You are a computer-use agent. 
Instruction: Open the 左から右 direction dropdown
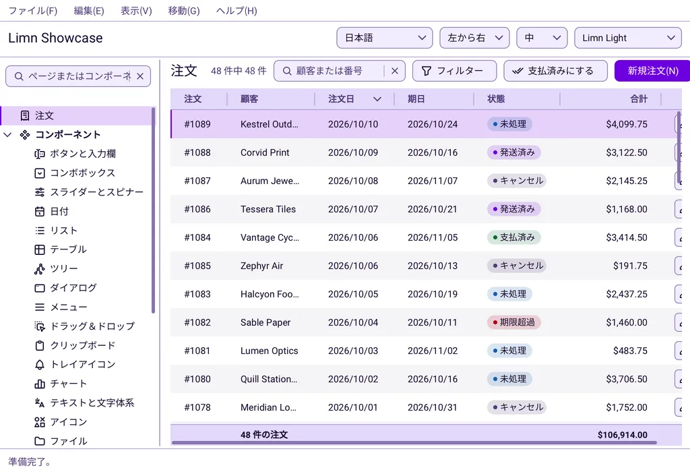[474, 38]
